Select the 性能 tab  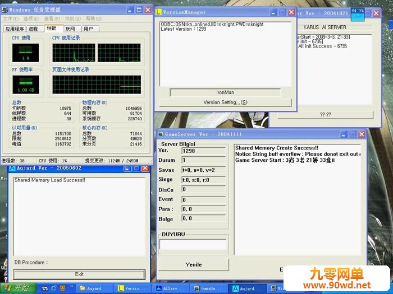(x=54, y=28)
